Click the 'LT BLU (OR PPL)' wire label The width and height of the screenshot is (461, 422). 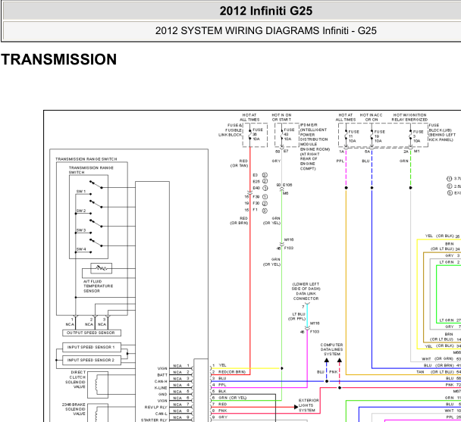[x=297, y=317]
